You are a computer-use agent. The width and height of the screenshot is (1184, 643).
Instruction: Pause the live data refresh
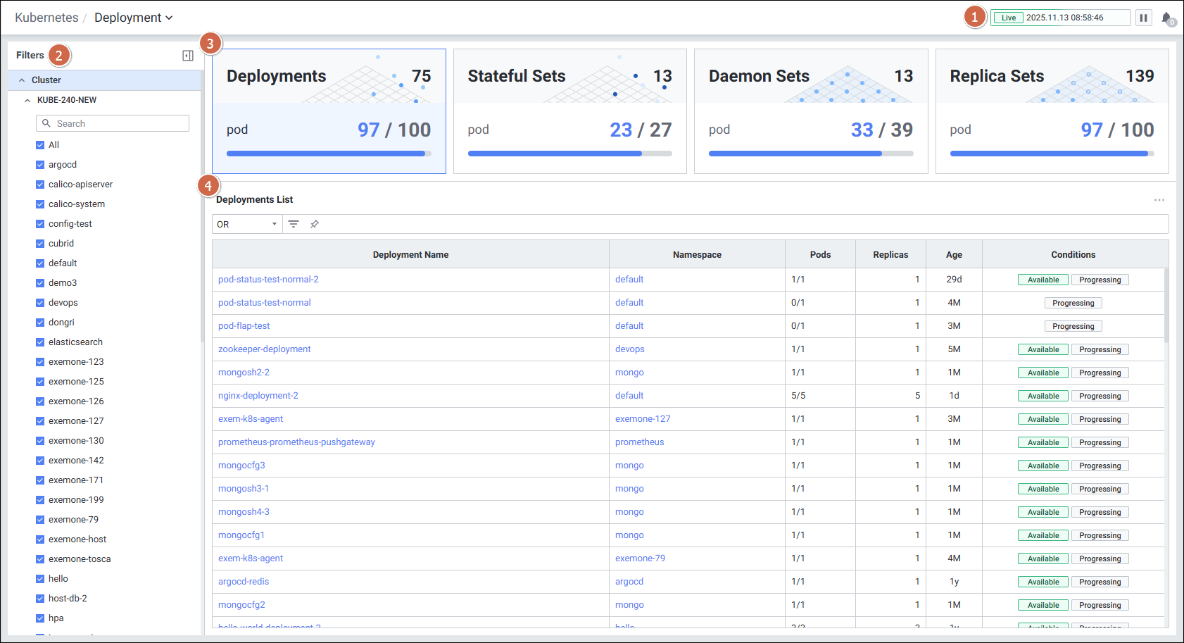coord(1143,18)
